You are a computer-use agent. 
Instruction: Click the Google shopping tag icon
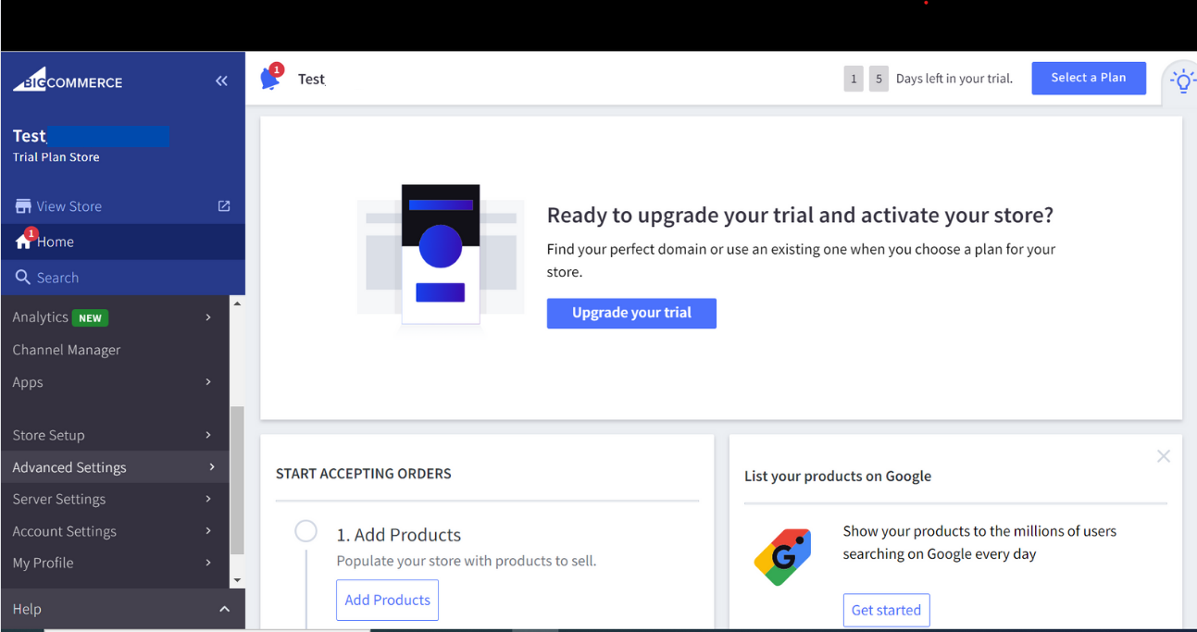tap(783, 557)
